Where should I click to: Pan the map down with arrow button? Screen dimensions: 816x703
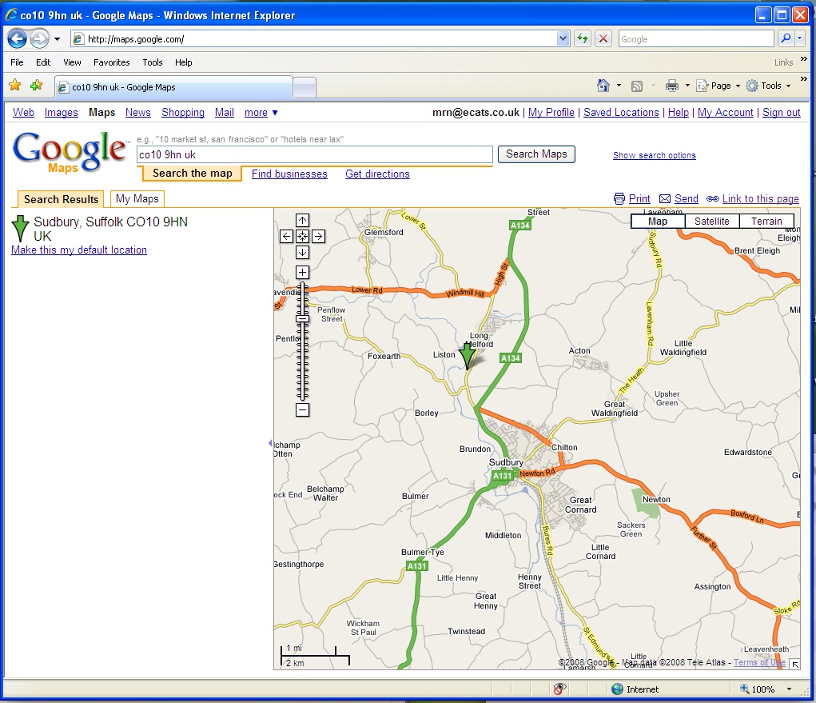302,252
